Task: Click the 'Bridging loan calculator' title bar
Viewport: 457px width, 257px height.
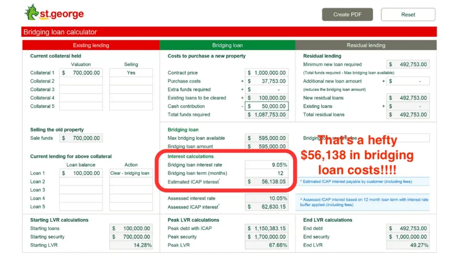Action: (229, 32)
